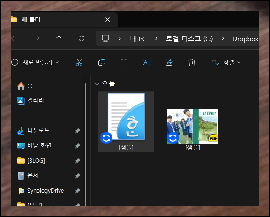The width and height of the screenshot is (270, 217).
Task: Open the 정렬 sort dropdown
Action: [226, 62]
